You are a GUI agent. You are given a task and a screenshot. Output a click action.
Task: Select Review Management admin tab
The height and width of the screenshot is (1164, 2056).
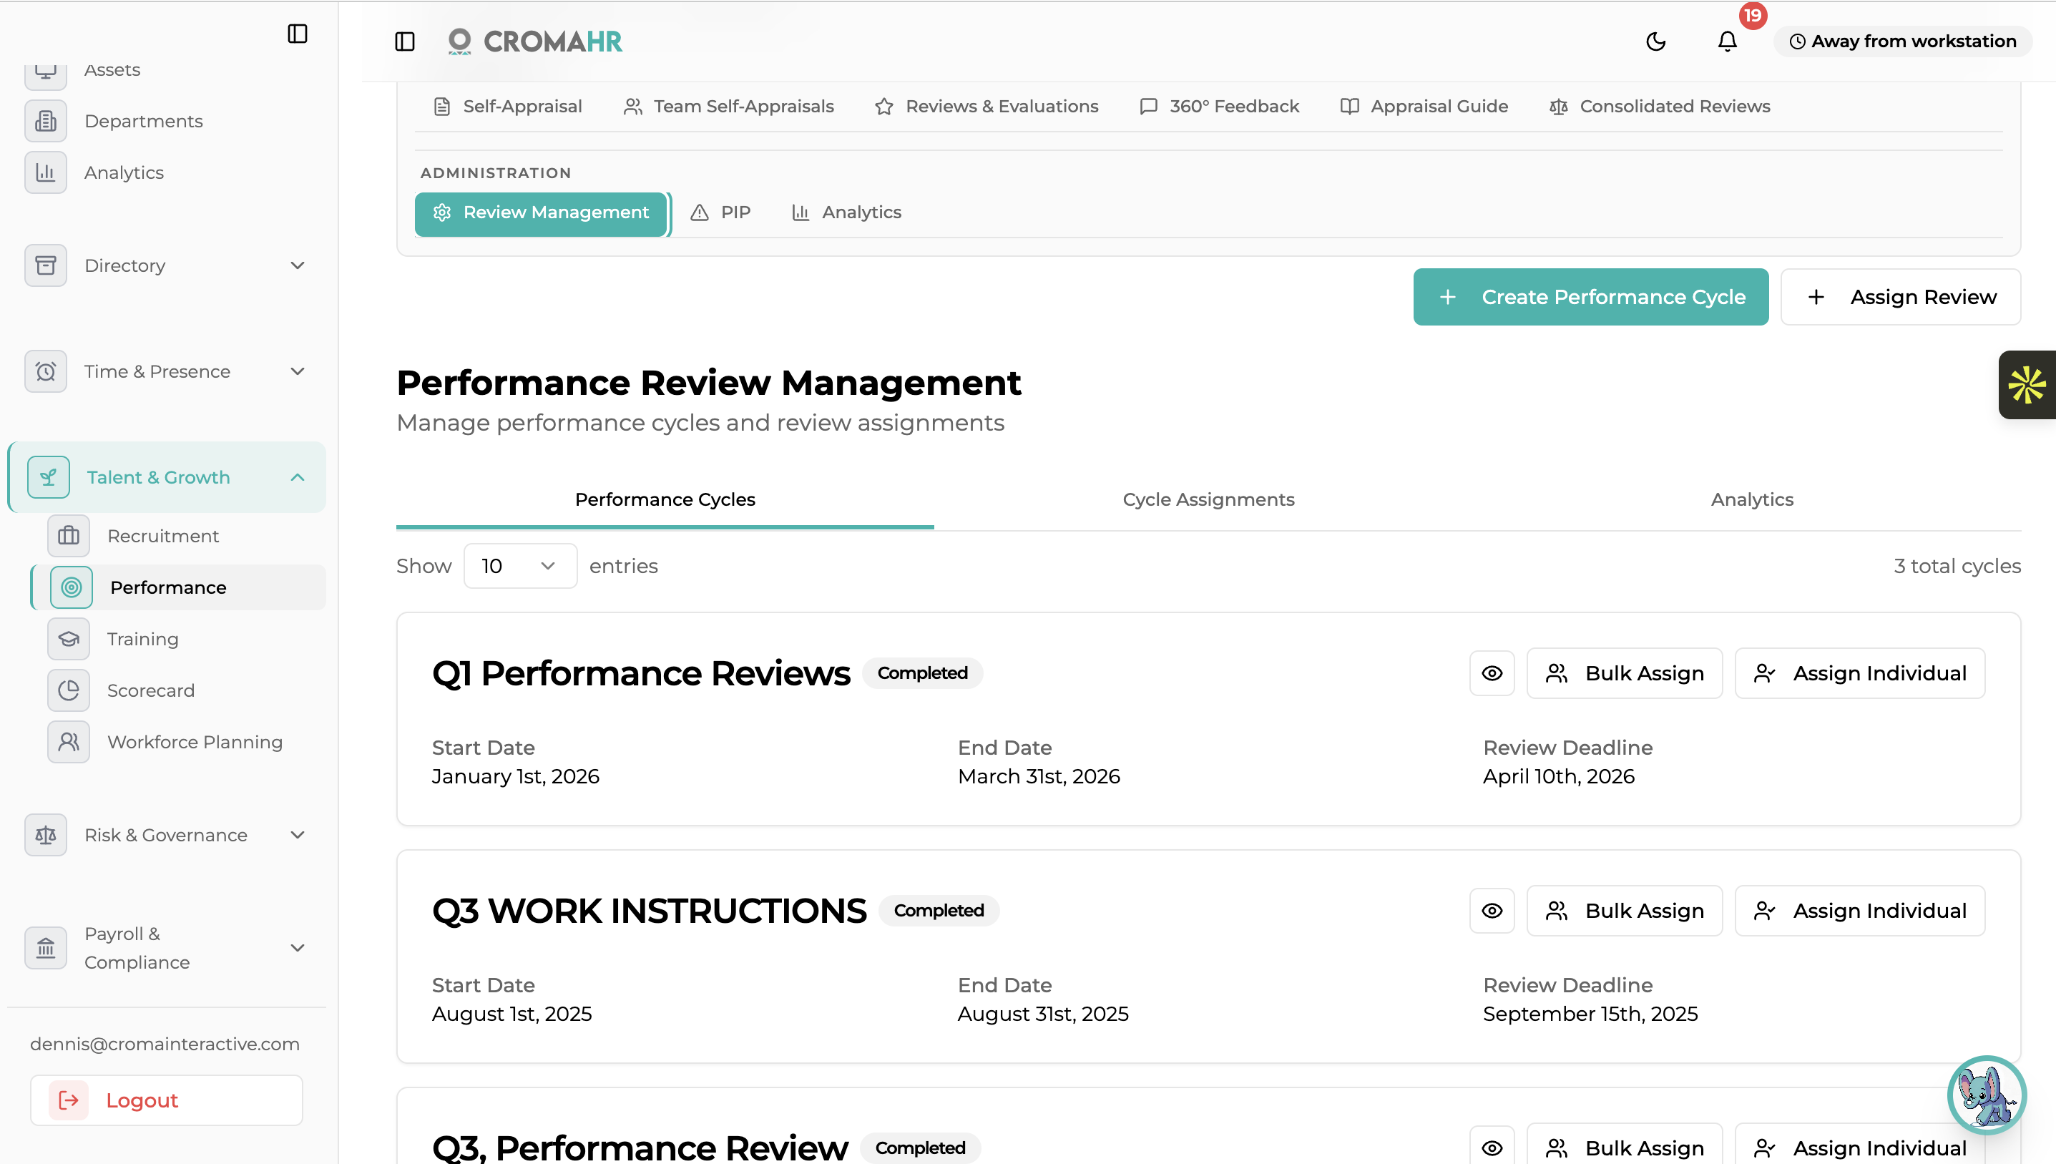tap(541, 212)
